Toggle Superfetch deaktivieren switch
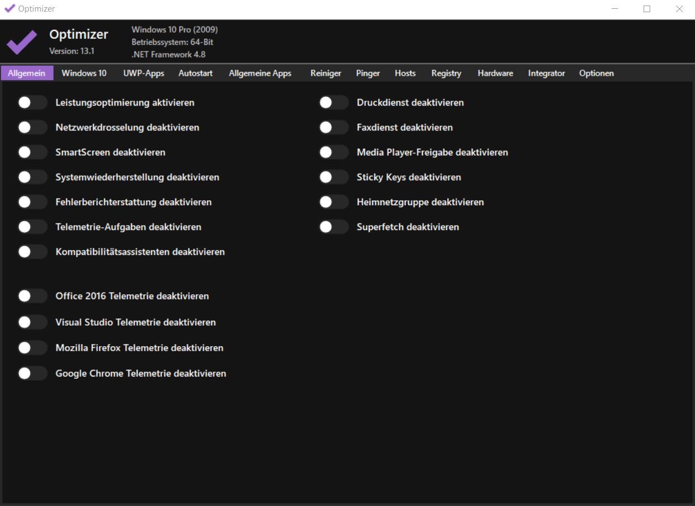This screenshot has height=506, width=695. [x=333, y=227]
